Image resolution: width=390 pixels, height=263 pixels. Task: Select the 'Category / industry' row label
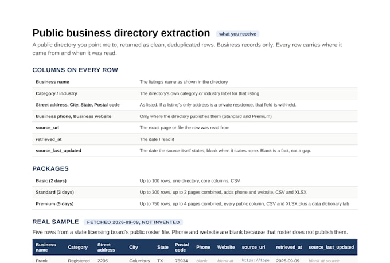point(56,93)
